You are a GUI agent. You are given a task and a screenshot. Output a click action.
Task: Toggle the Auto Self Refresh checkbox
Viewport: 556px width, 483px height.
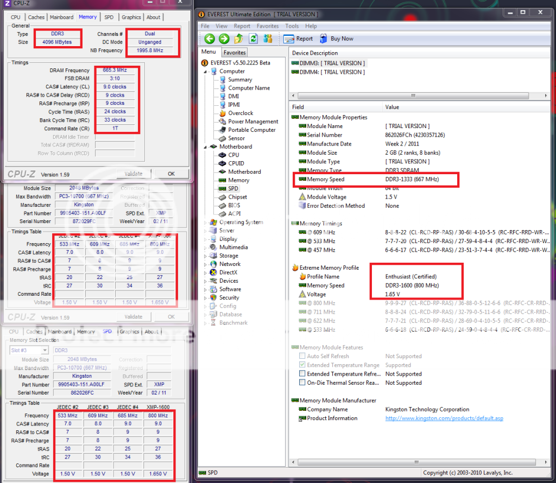click(x=302, y=357)
